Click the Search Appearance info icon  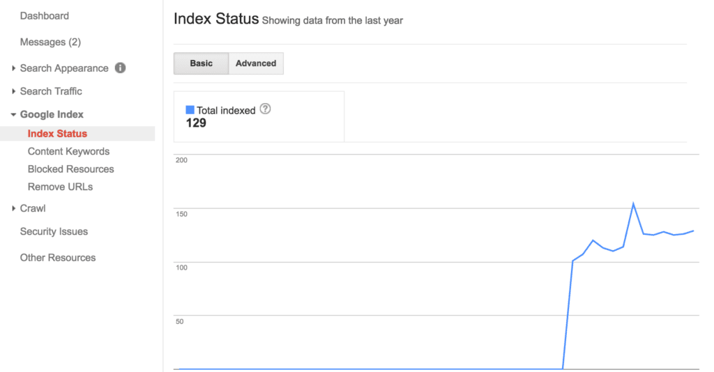[120, 68]
